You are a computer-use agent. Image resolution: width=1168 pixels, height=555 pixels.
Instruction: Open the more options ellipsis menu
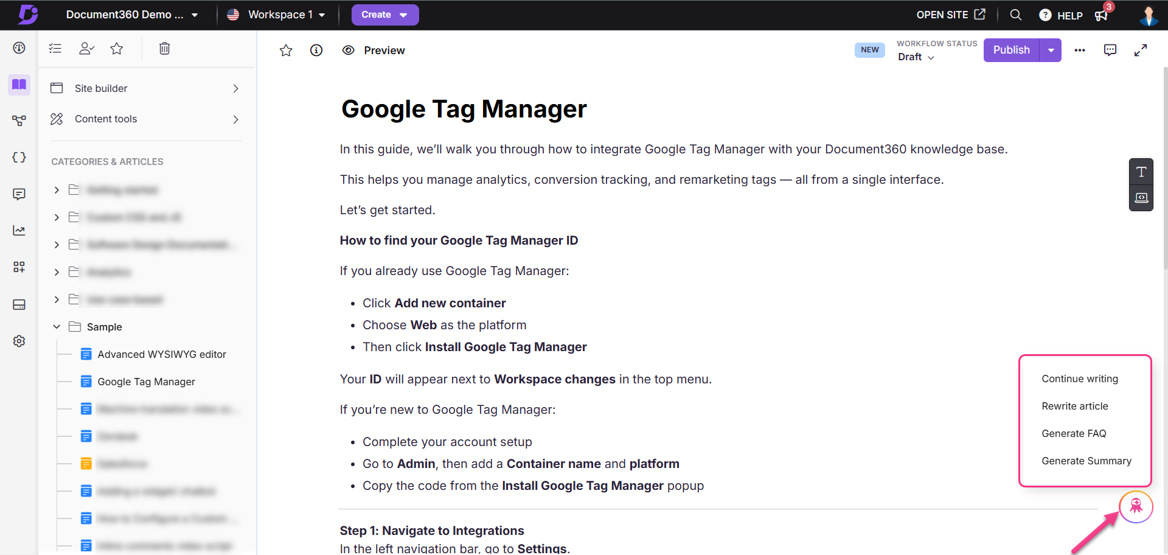1080,51
